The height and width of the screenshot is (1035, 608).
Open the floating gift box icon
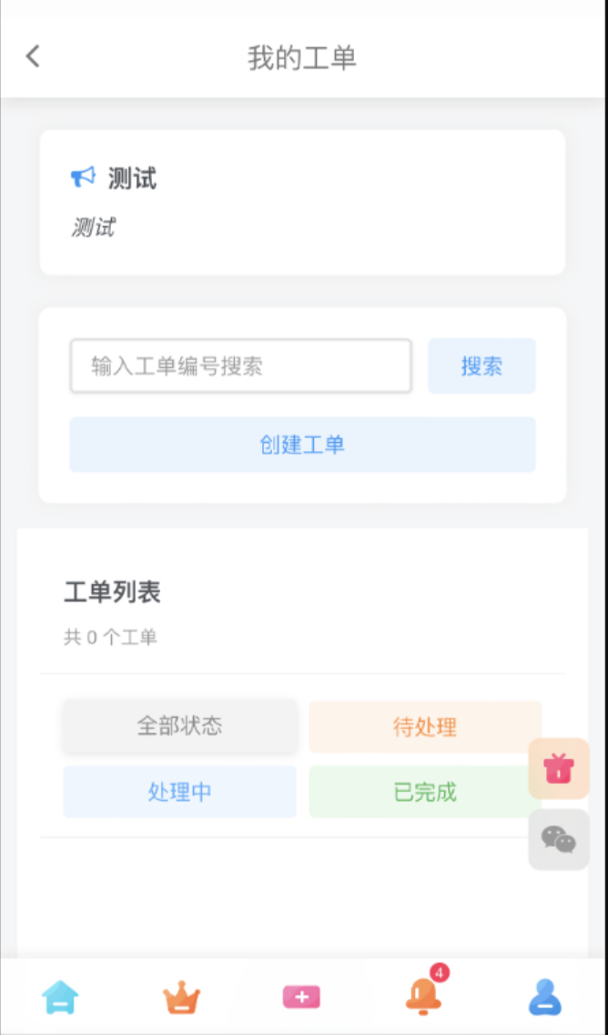pos(559,768)
